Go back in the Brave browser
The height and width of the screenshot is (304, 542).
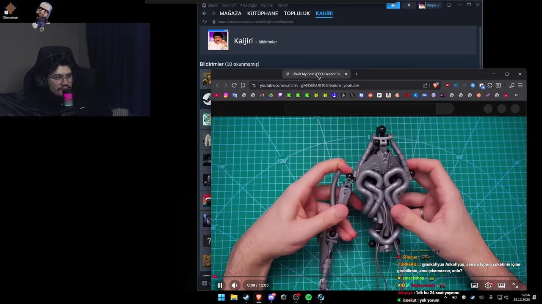[x=217, y=85]
